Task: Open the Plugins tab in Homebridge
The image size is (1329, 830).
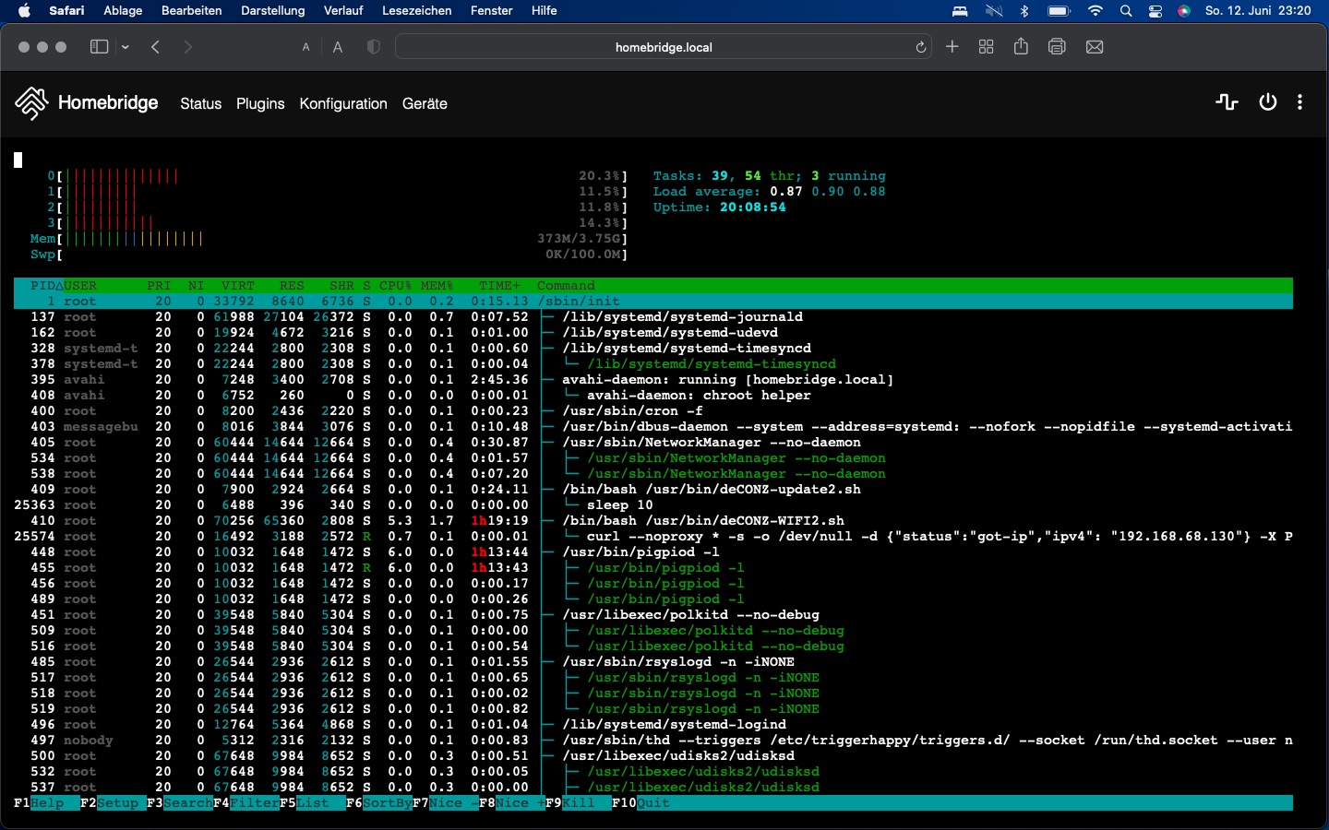Action: coord(260,103)
